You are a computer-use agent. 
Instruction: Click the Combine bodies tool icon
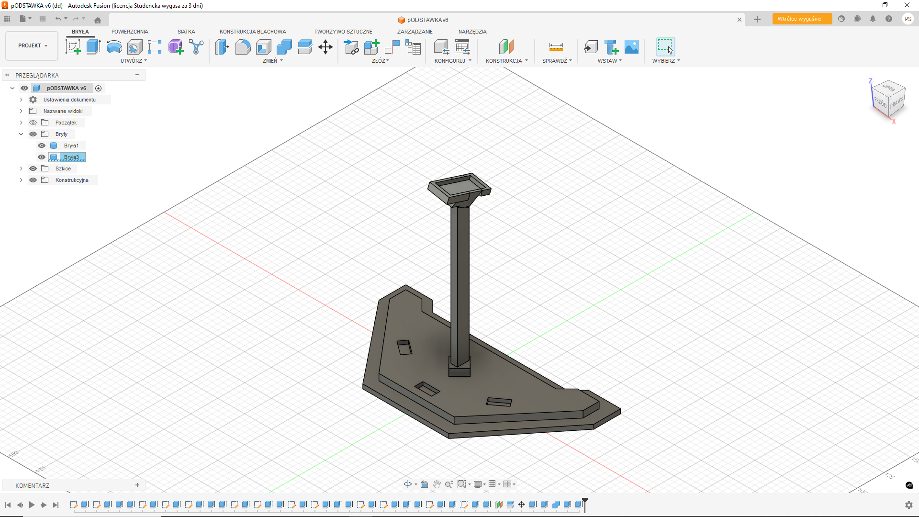(284, 47)
